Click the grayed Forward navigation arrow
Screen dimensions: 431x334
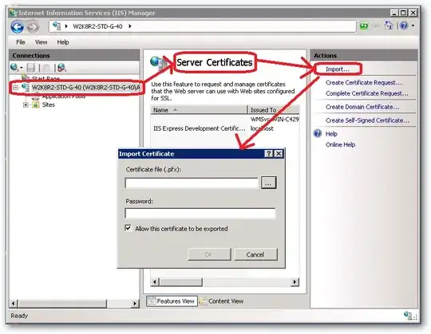(33, 27)
